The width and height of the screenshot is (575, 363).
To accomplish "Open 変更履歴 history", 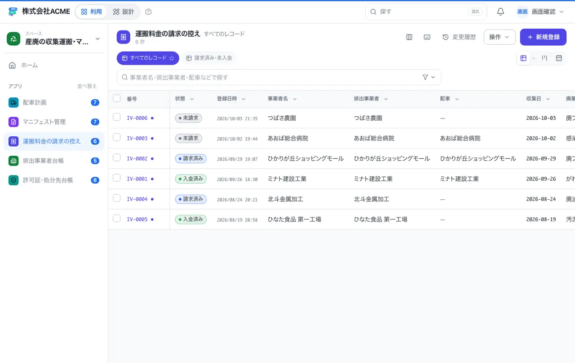I will pos(459,37).
